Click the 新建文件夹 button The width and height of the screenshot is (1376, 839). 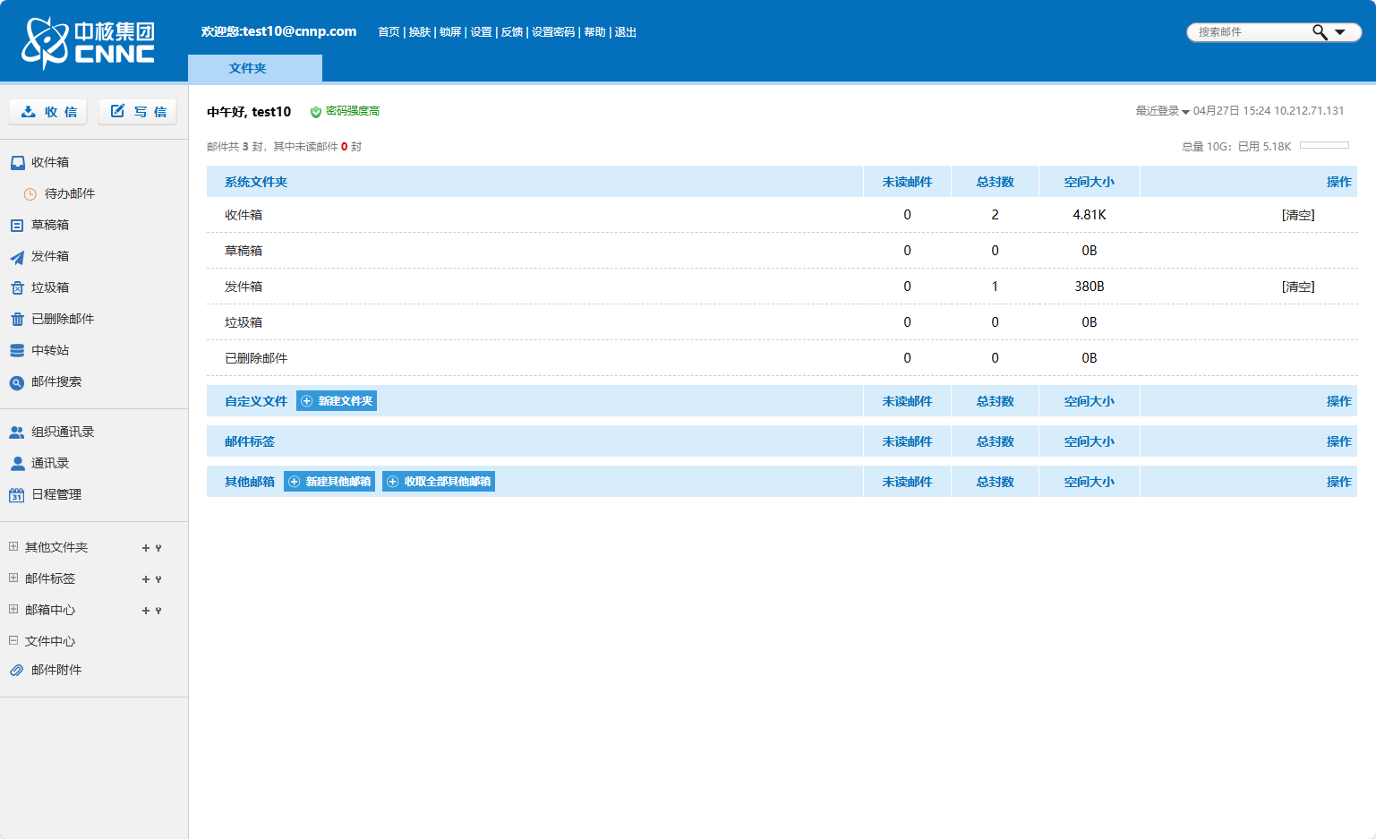point(337,401)
